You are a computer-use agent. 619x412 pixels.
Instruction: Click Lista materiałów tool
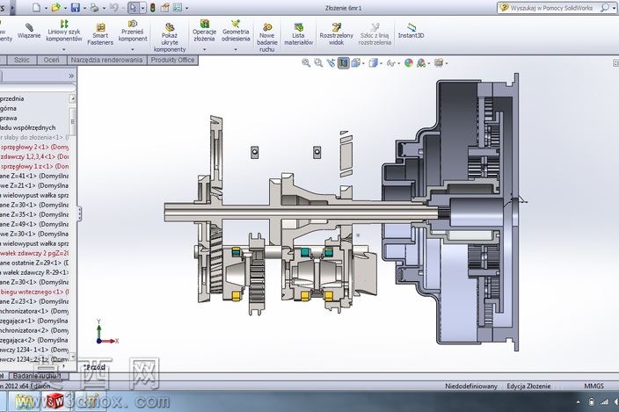pyautogui.click(x=298, y=34)
